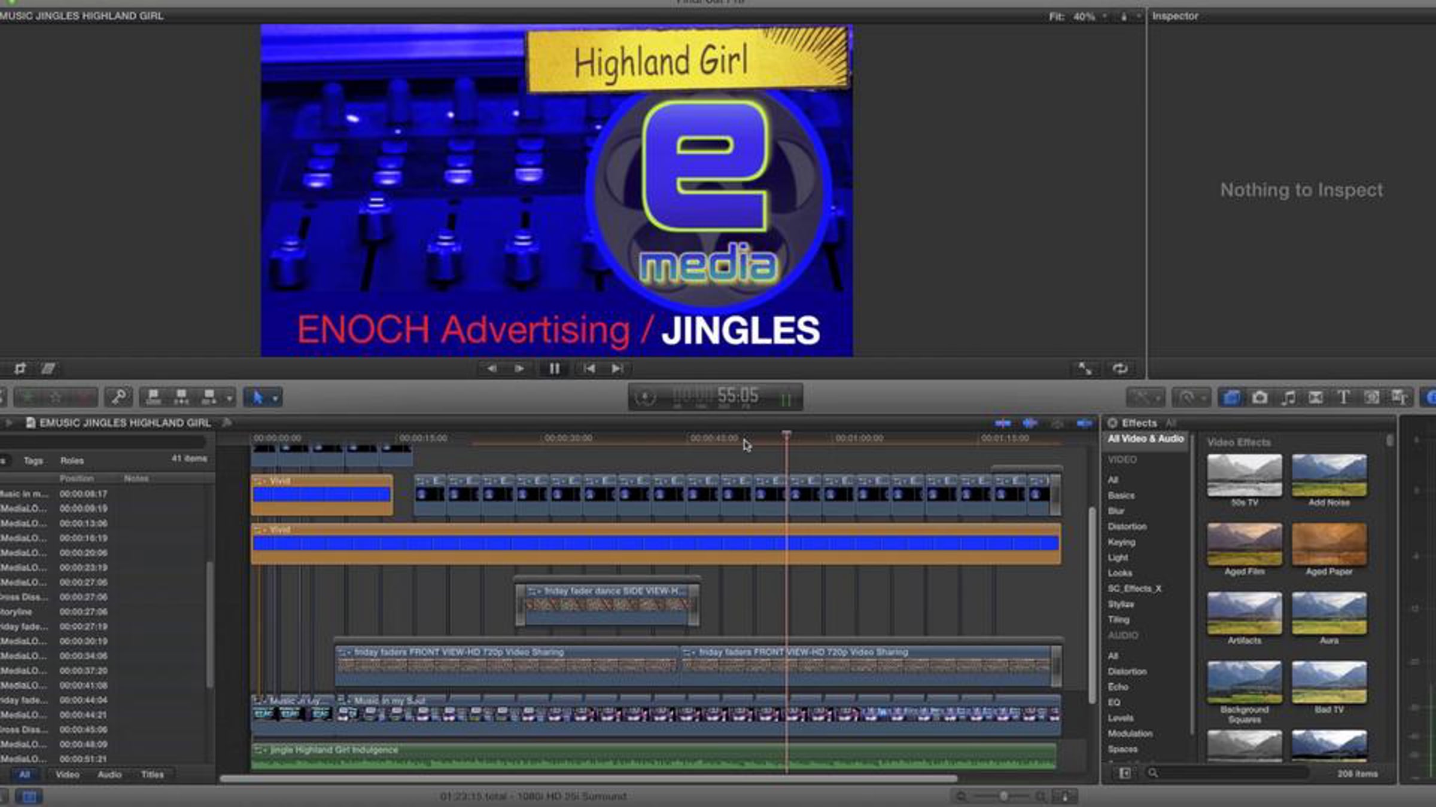The width and height of the screenshot is (1436, 807).
Task: Open the clip appearance options
Action: point(1065,796)
